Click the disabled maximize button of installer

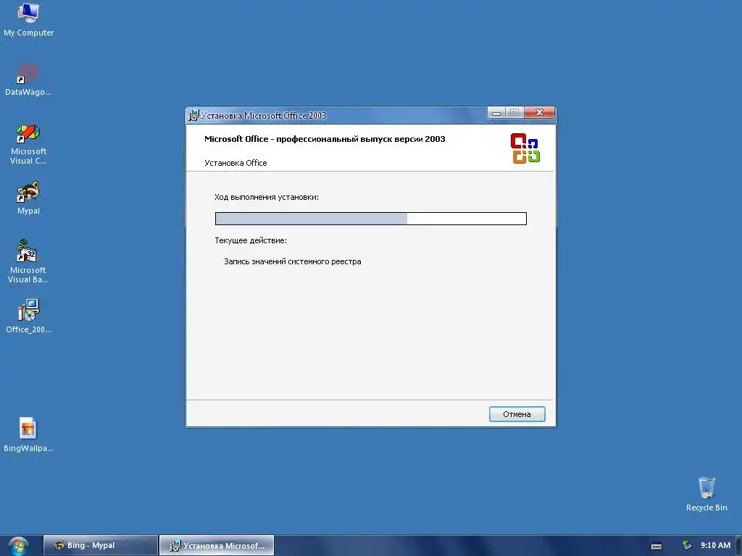(x=514, y=112)
